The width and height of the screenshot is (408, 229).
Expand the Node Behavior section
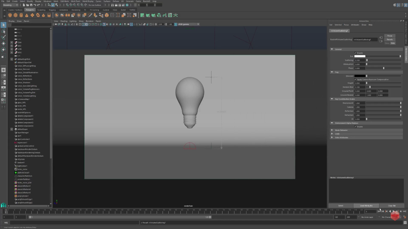pos(332,130)
